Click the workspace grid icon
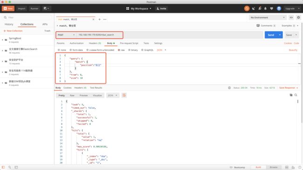The height and width of the screenshot is (170, 303). tap(128, 8)
